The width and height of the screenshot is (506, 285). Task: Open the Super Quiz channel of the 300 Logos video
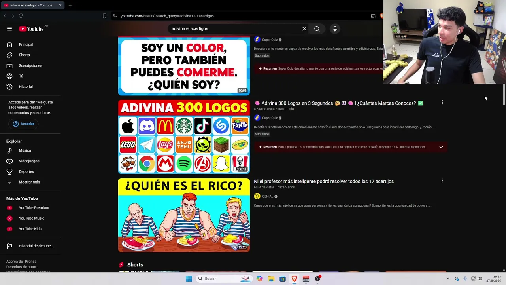(x=270, y=118)
